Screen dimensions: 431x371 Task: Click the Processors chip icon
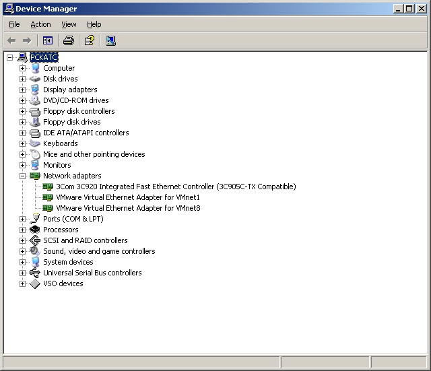pyautogui.click(x=35, y=230)
